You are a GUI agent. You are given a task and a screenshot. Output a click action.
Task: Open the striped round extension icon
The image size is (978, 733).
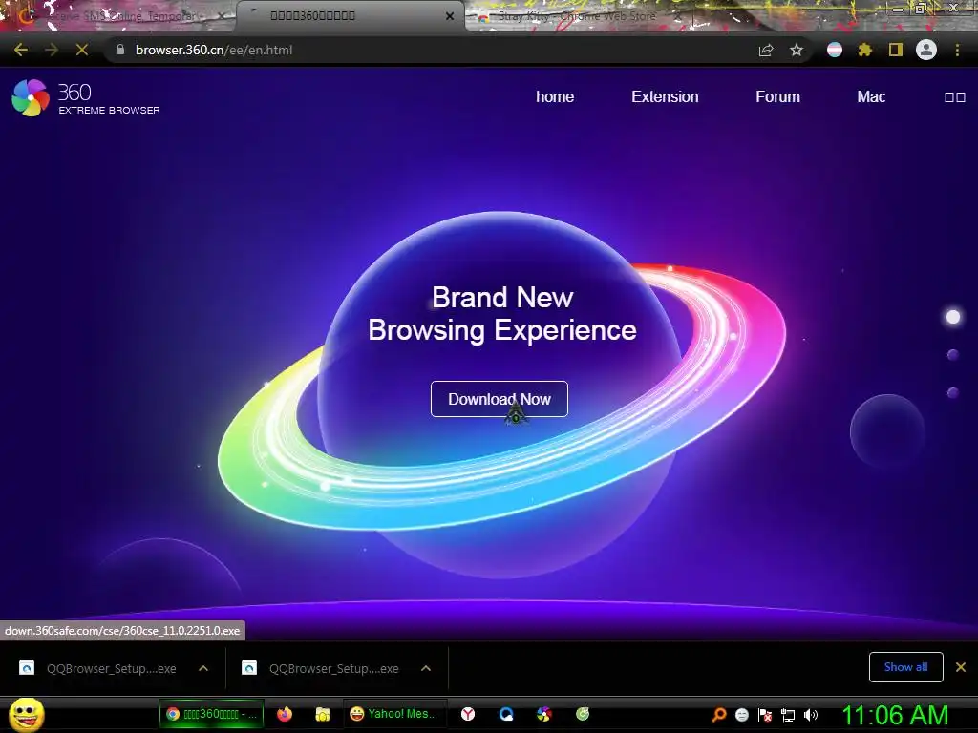[x=835, y=50]
